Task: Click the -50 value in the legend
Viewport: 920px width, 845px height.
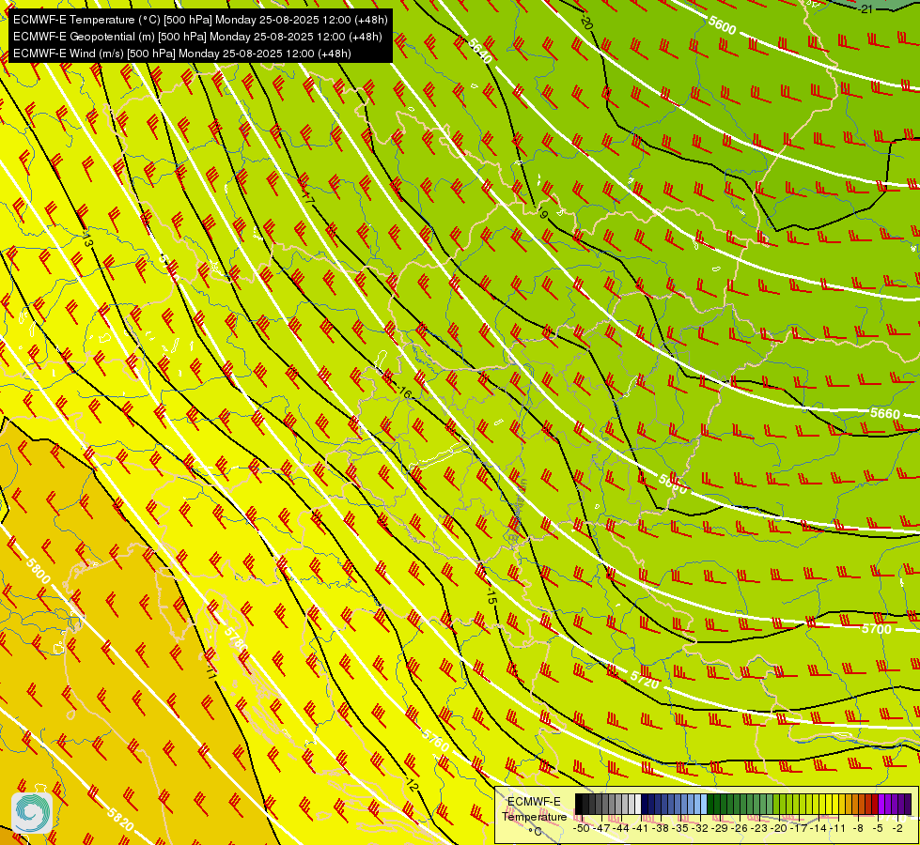Action: click(582, 828)
